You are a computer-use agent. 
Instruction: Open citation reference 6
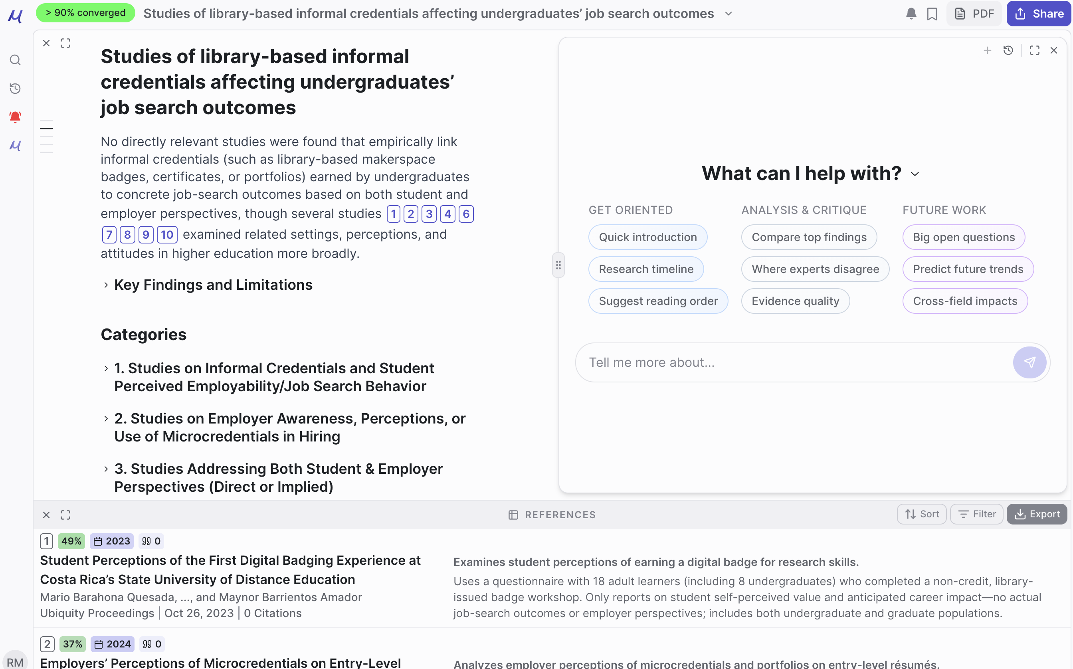[466, 214]
